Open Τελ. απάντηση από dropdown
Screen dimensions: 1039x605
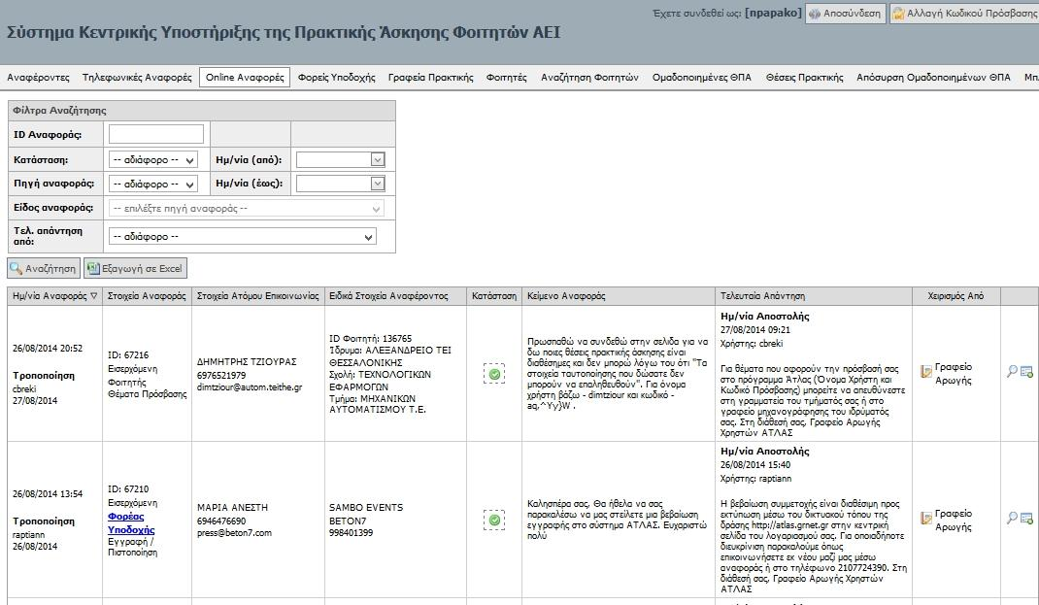click(x=243, y=237)
